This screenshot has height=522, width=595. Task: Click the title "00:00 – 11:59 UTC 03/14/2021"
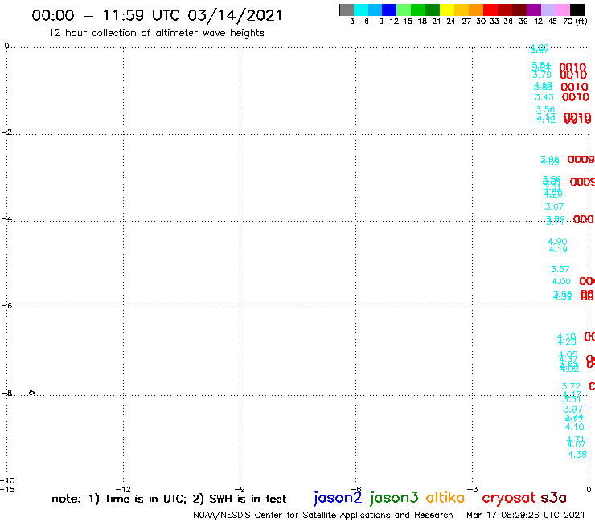157,15
